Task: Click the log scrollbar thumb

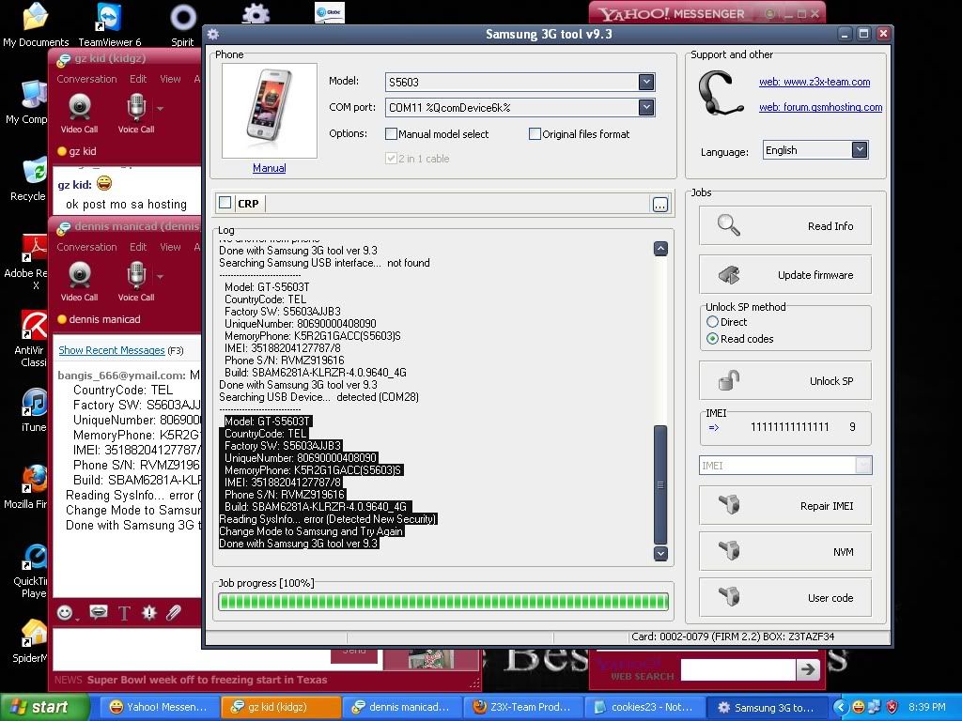Action: [x=660, y=484]
